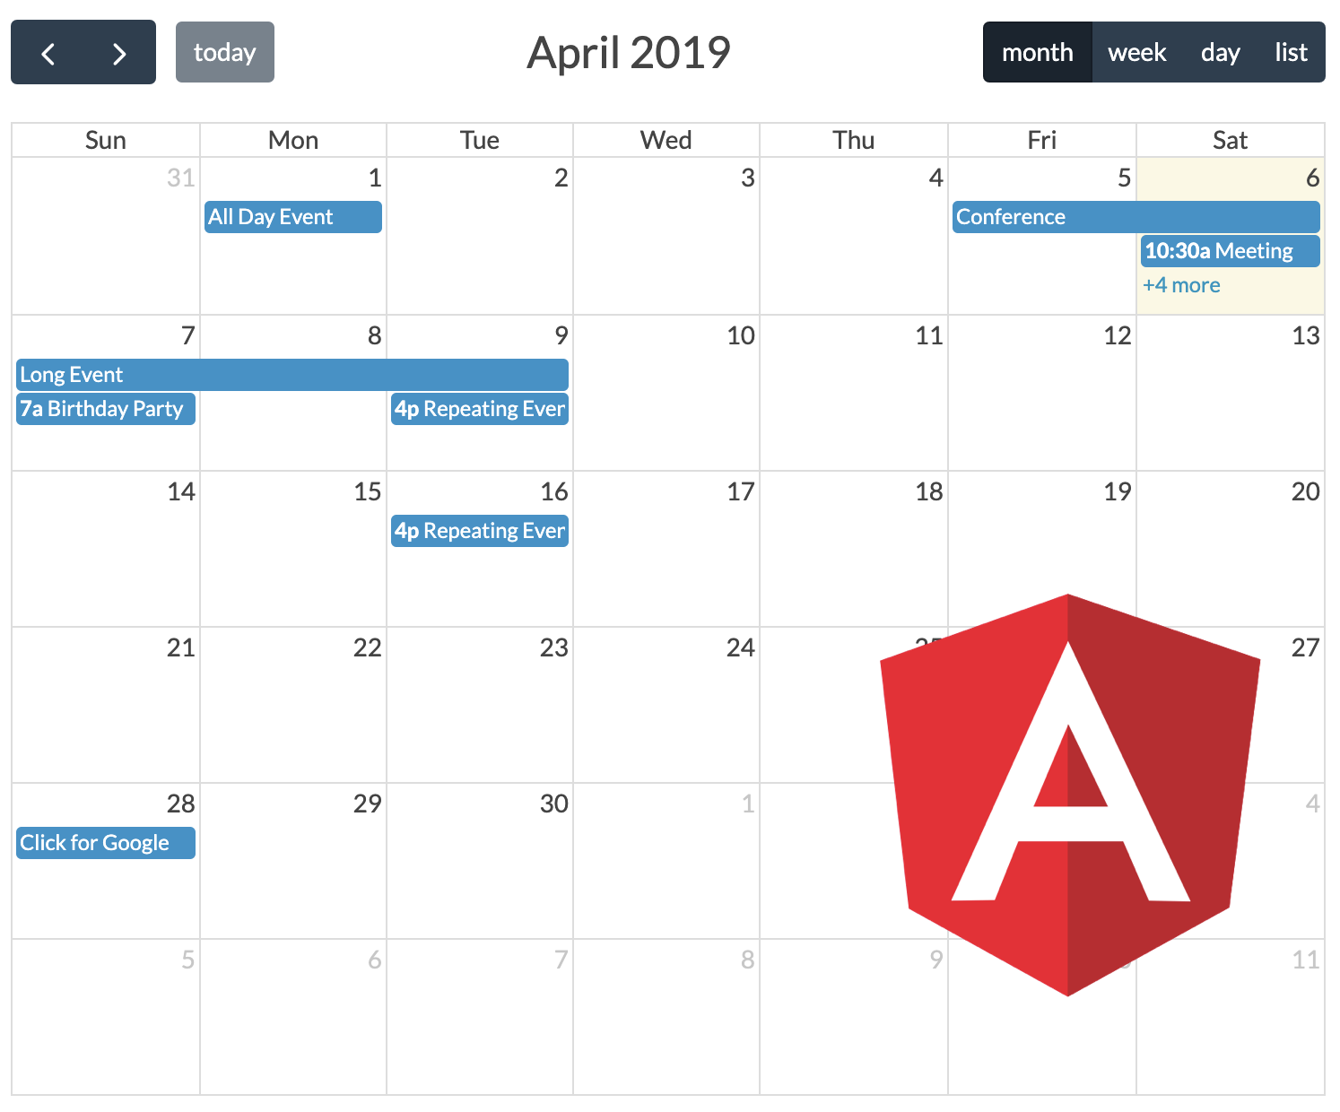Select the day number 6 in the highlighted Sat cell
The height and width of the screenshot is (1112, 1340).
(x=1313, y=178)
